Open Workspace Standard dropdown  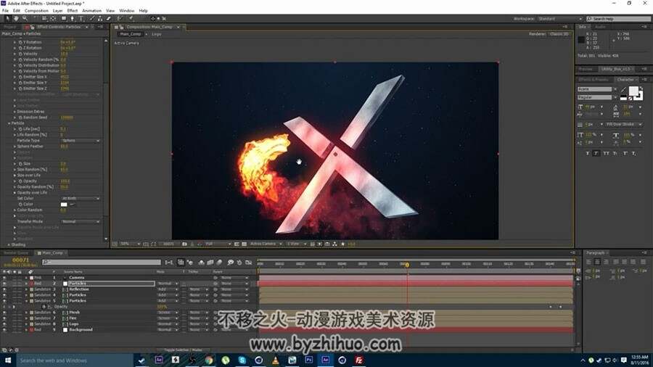[559, 19]
